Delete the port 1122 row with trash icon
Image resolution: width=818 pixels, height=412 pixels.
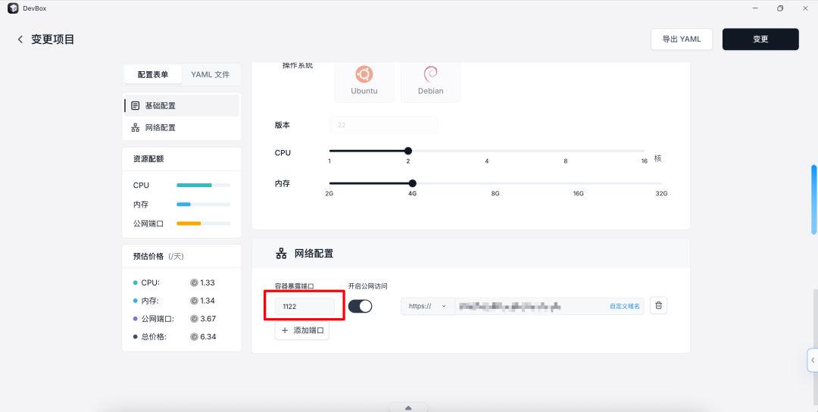point(658,306)
